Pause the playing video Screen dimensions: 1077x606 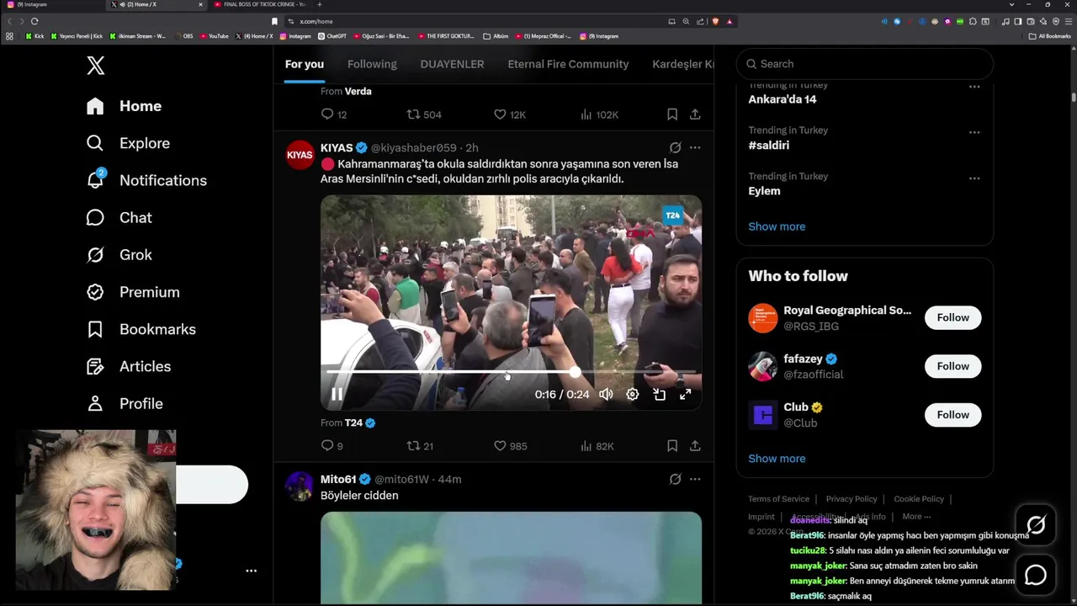coord(337,394)
